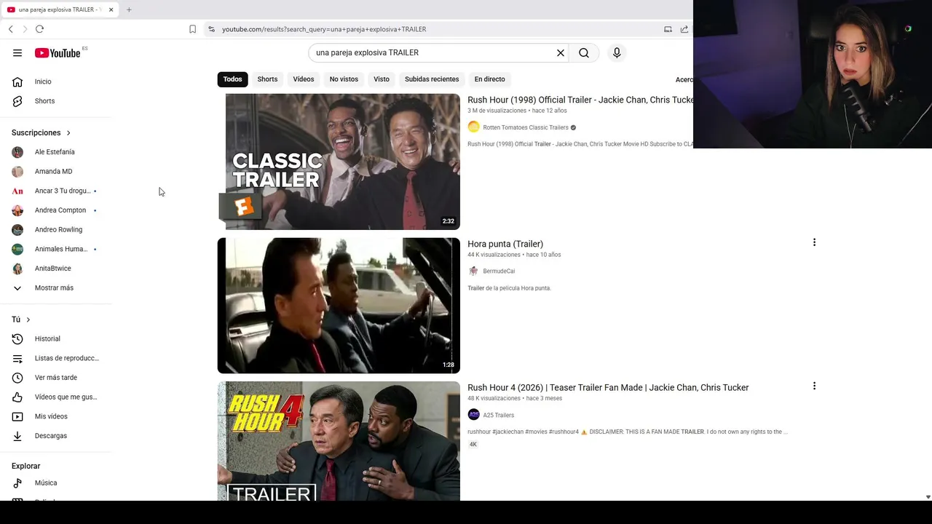Open the YouTube hamburger guide menu
The height and width of the screenshot is (524, 932).
(x=17, y=53)
